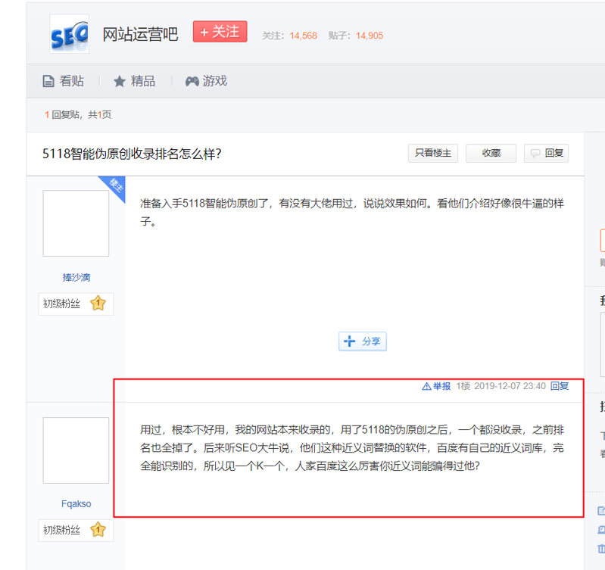Bookmark the thread with 收藏

click(491, 154)
